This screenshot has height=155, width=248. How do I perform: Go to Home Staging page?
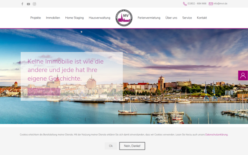tap(74, 18)
